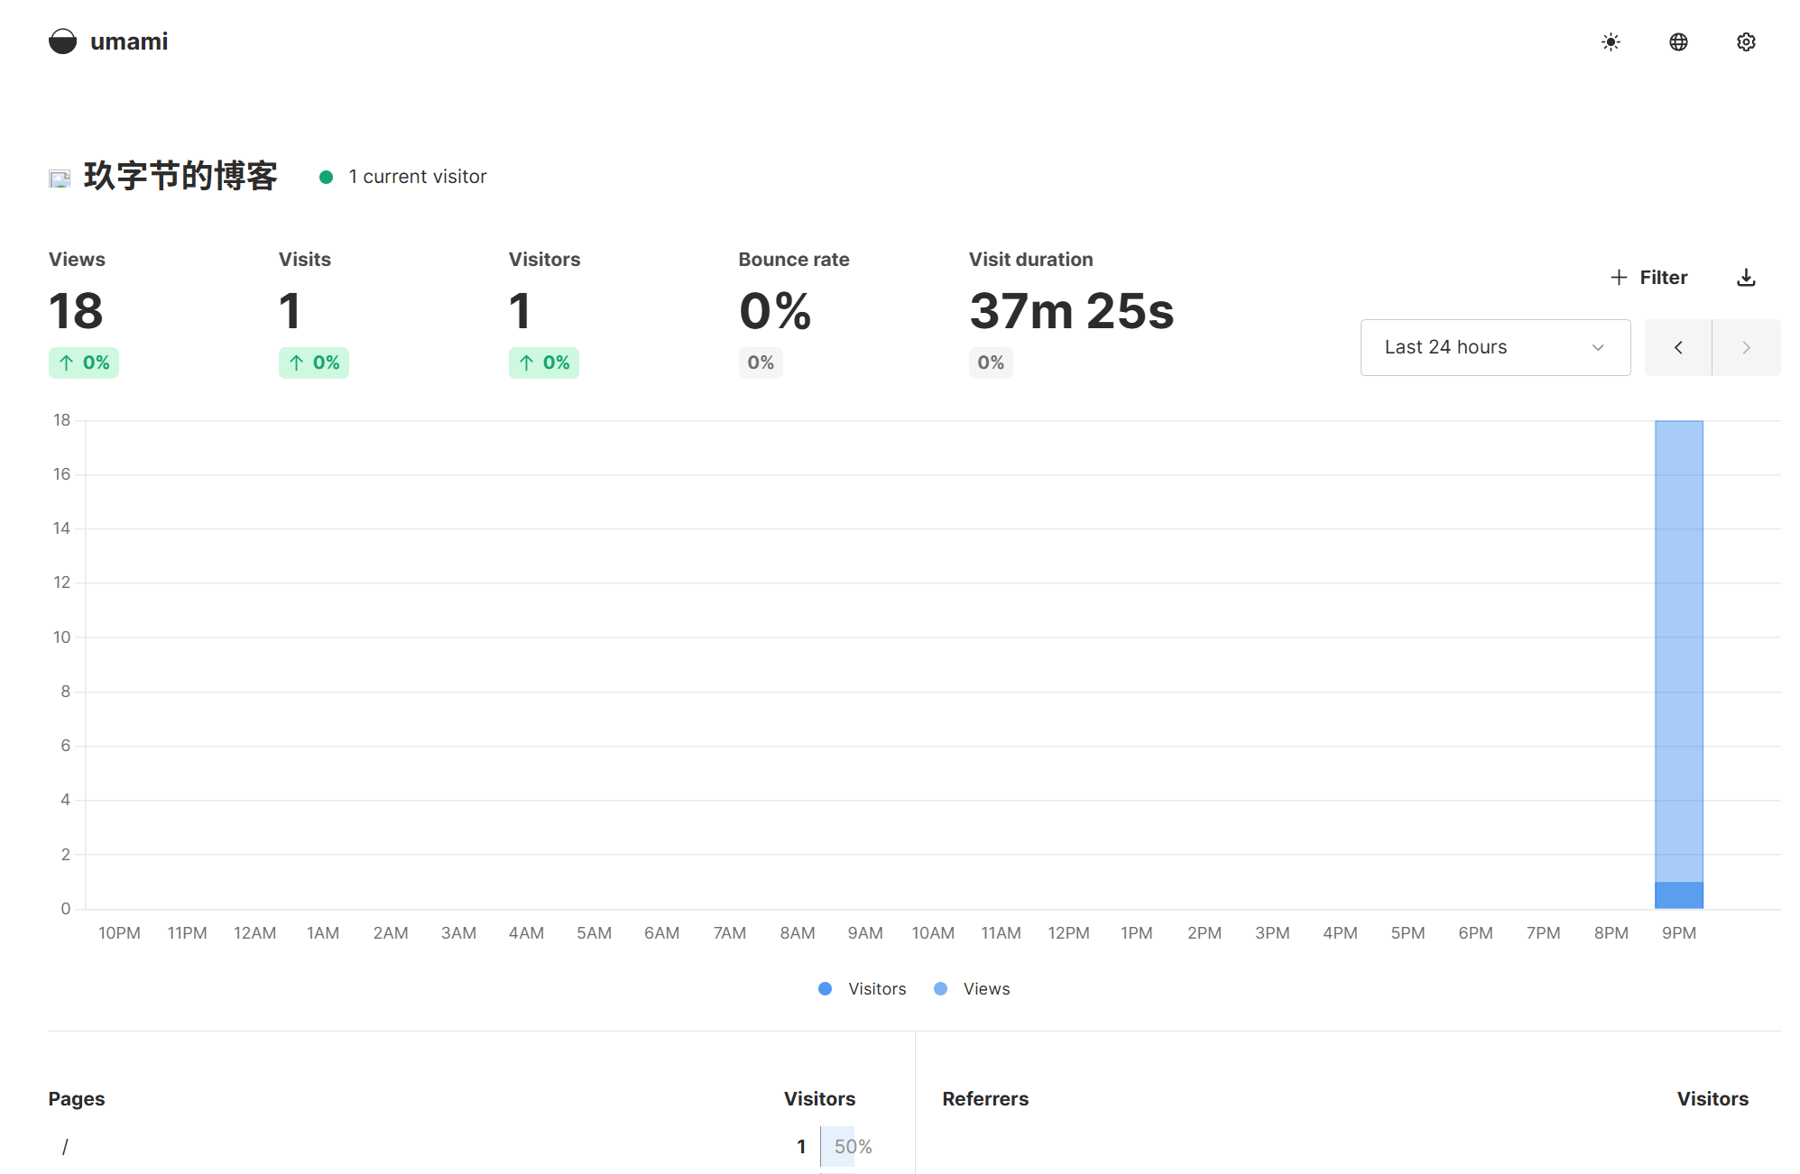Click the green current visitor indicator dot
This screenshot has width=1800, height=1174.
point(327,178)
